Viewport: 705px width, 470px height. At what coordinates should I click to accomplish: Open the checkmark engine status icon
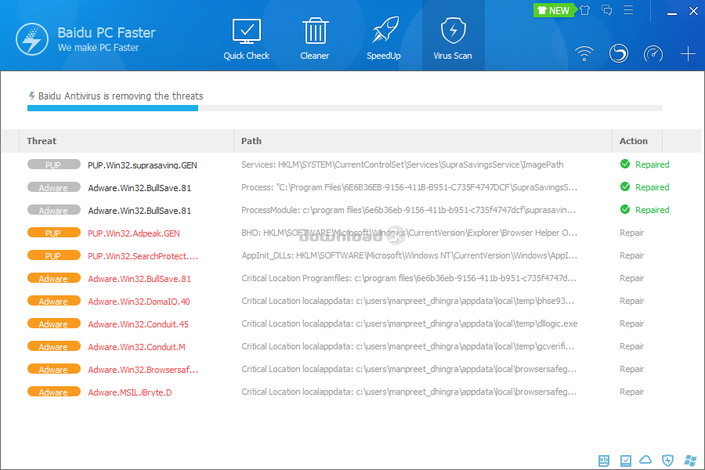[625, 460]
